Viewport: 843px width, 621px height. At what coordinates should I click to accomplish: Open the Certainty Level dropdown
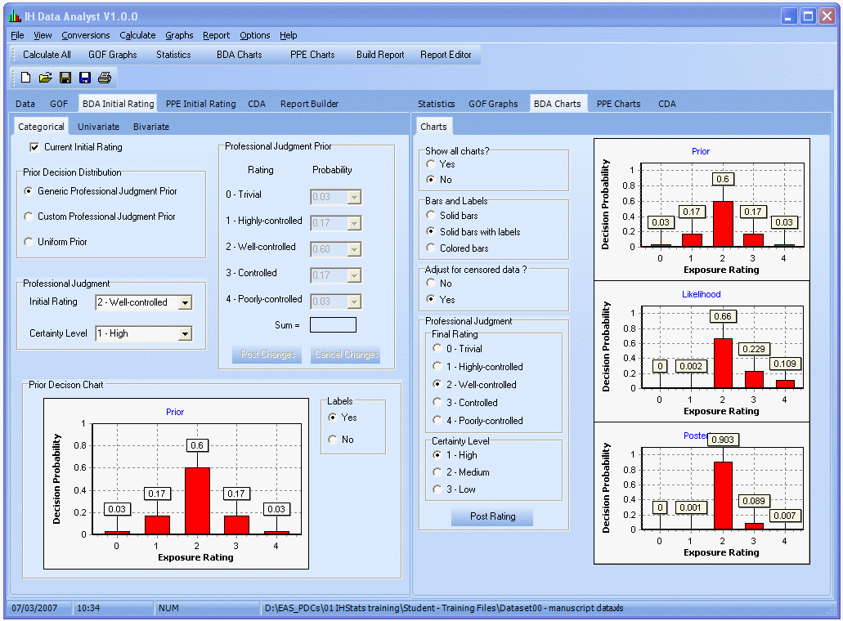coord(183,333)
